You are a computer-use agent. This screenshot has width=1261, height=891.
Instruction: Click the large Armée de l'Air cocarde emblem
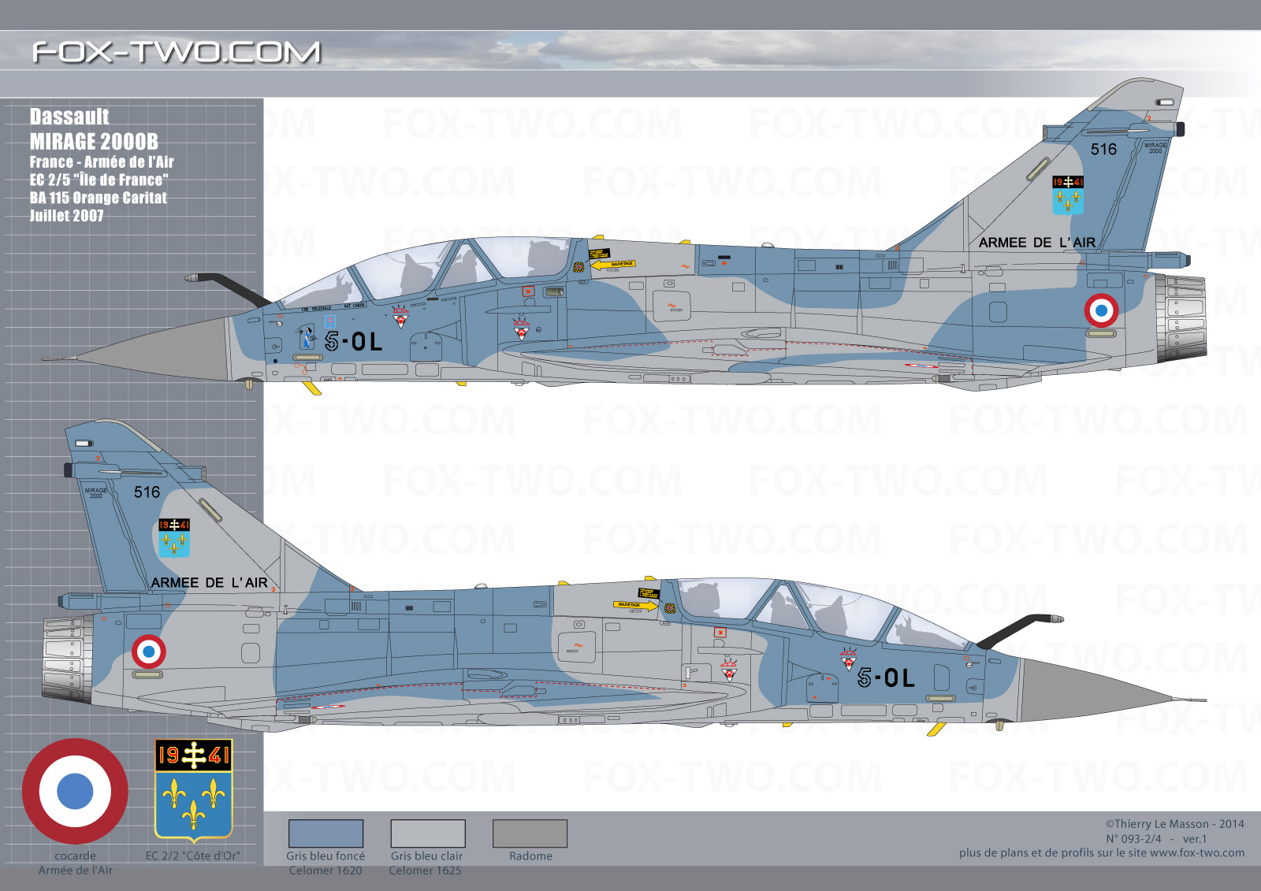coord(75,791)
